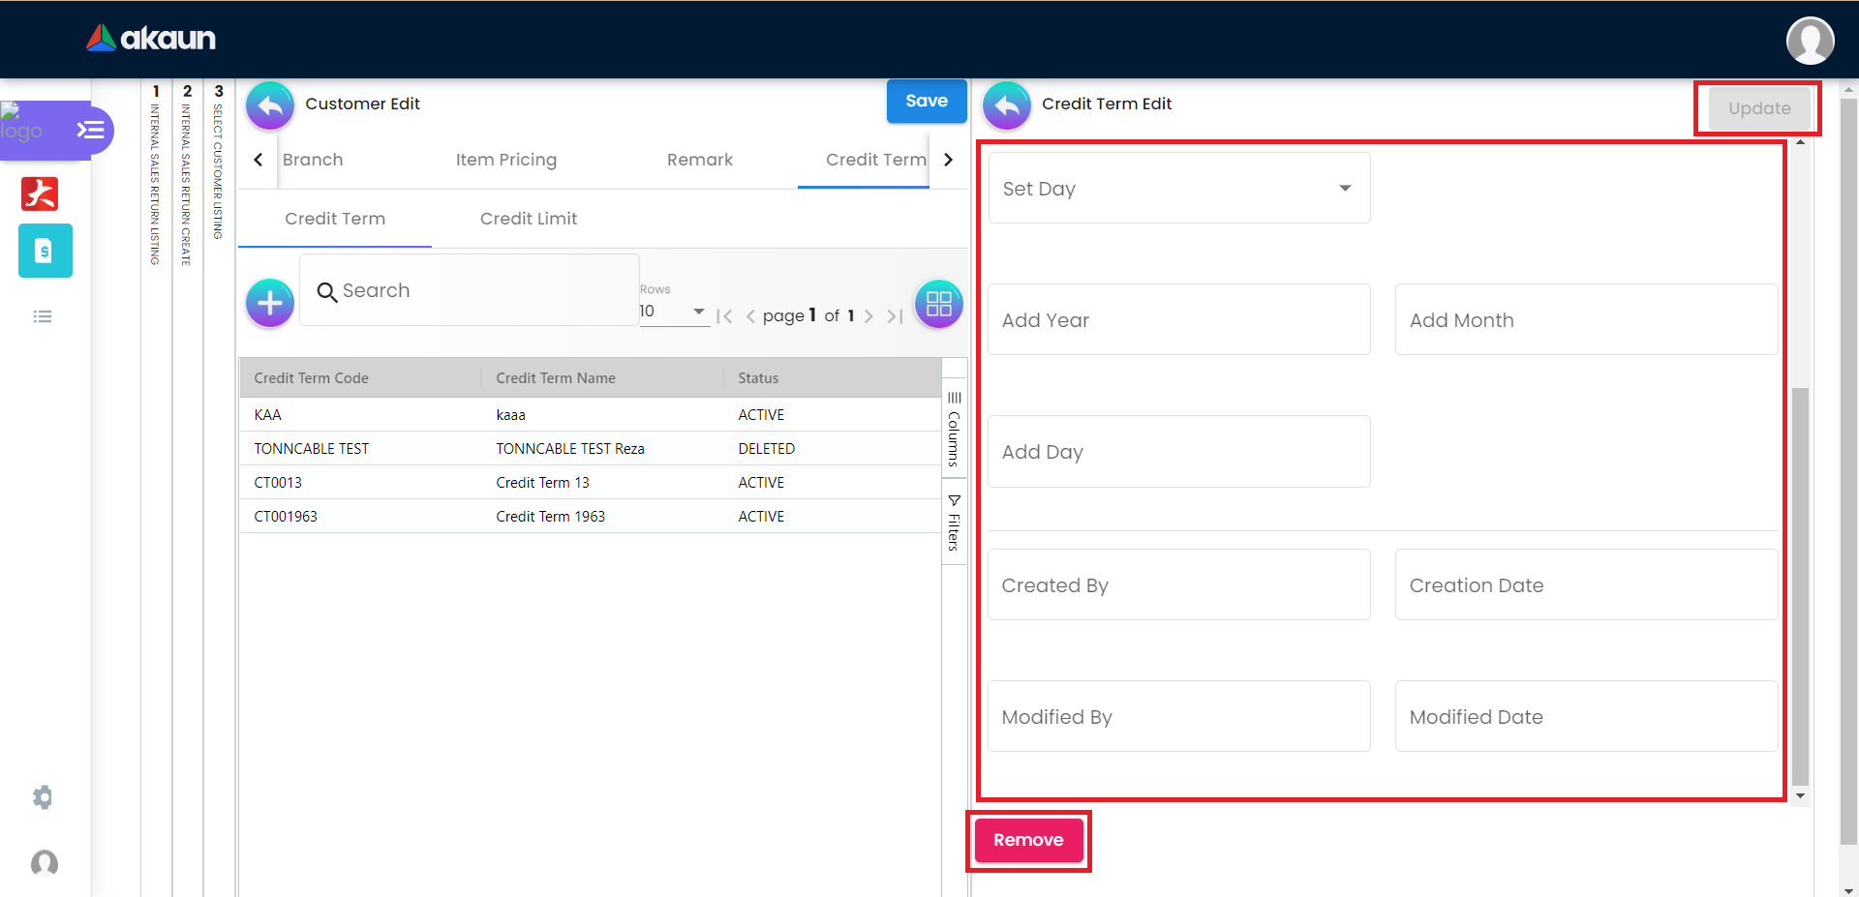The image size is (1859, 897).
Task: Click into the Add Year field
Action: click(1178, 320)
